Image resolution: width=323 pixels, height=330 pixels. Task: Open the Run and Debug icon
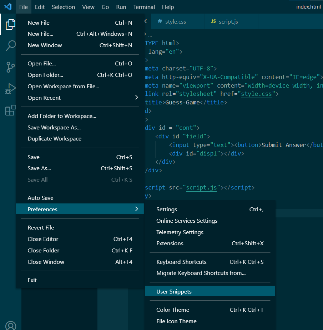10,89
